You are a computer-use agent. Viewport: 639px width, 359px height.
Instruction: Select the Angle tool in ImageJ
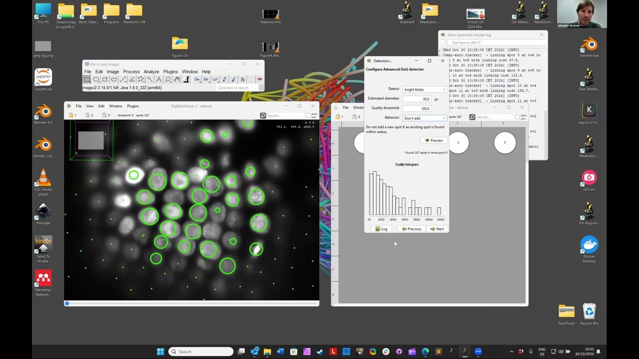(132, 80)
